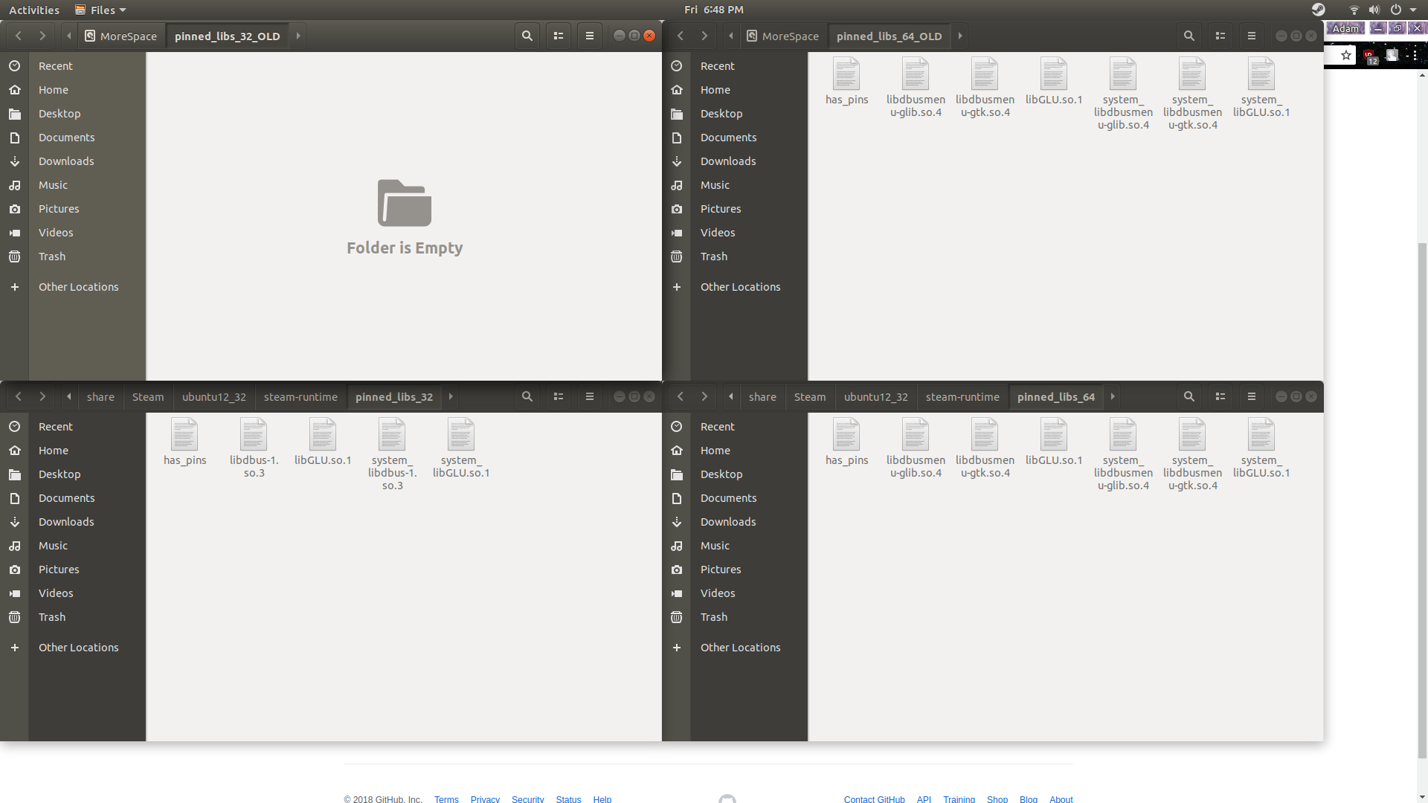Open Music in pinned_libs_64_OLD sidebar
The height and width of the screenshot is (803, 1428).
tap(735, 185)
